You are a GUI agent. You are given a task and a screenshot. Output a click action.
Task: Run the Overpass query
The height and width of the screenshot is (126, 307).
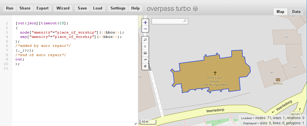10,8
